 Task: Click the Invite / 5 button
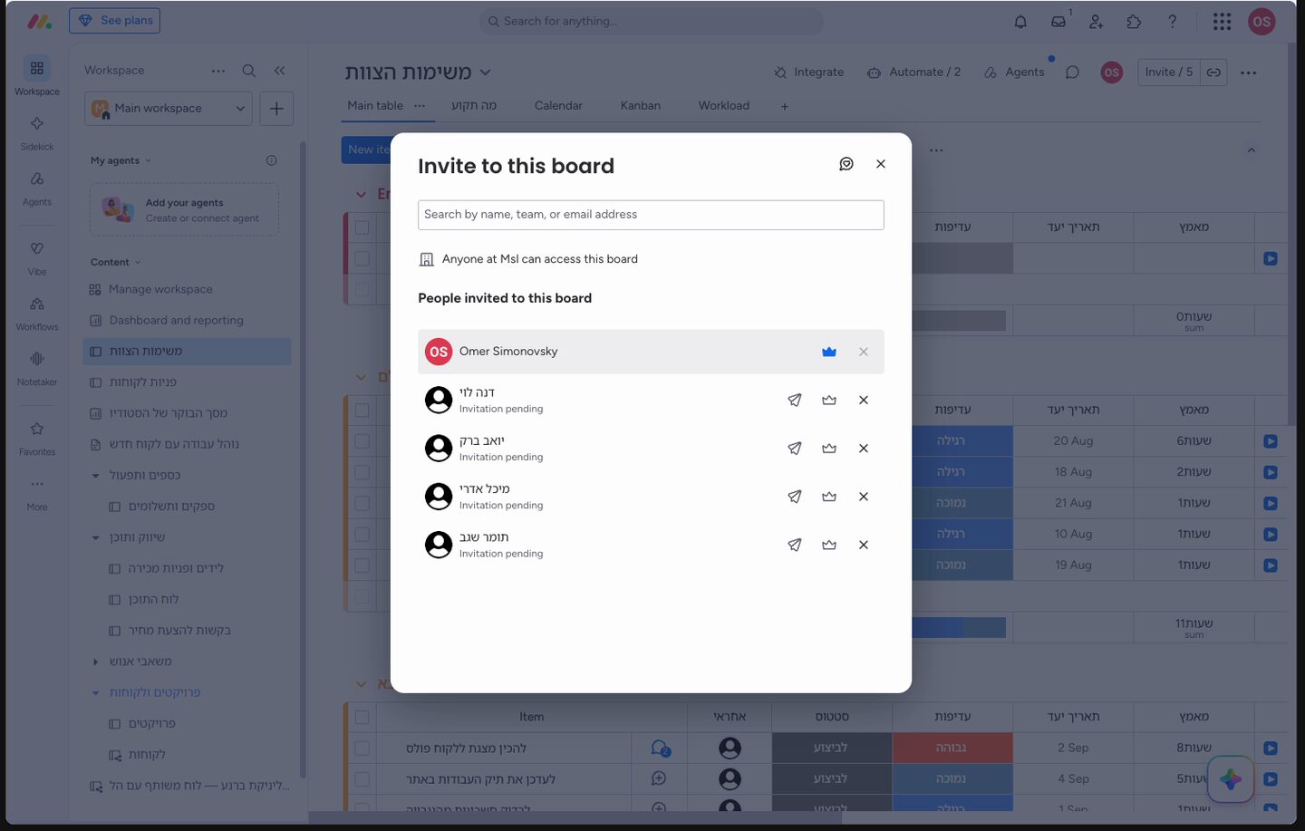tap(1169, 72)
